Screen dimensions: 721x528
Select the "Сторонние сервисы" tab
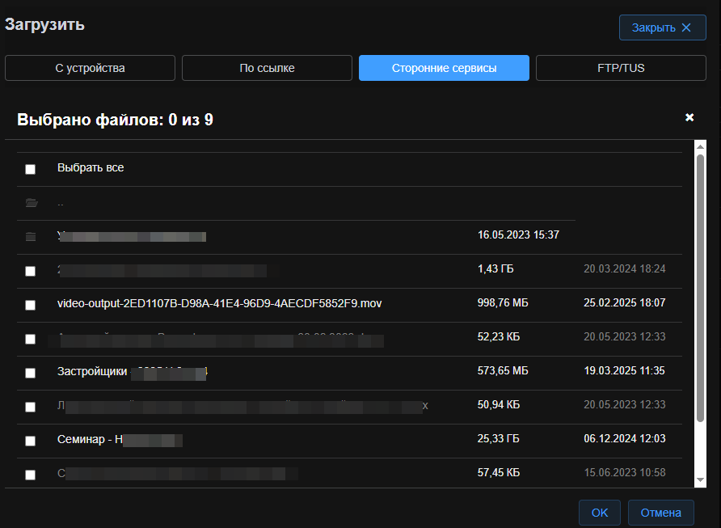(445, 68)
